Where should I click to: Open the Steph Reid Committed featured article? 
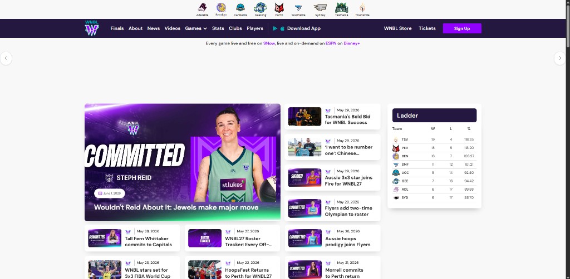point(183,162)
